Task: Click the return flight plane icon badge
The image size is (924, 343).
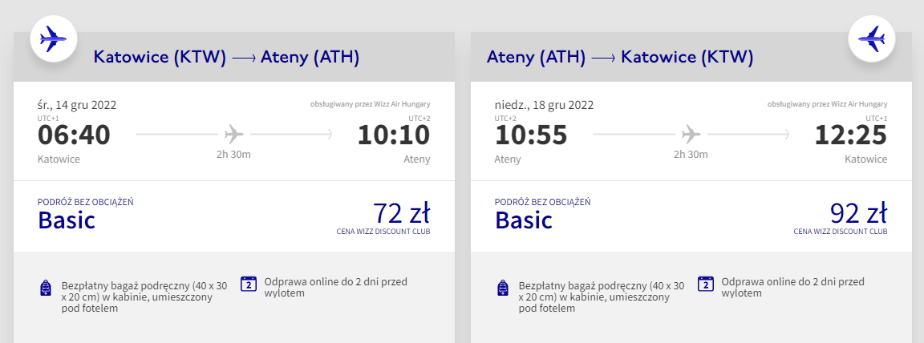Action: [872, 37]
